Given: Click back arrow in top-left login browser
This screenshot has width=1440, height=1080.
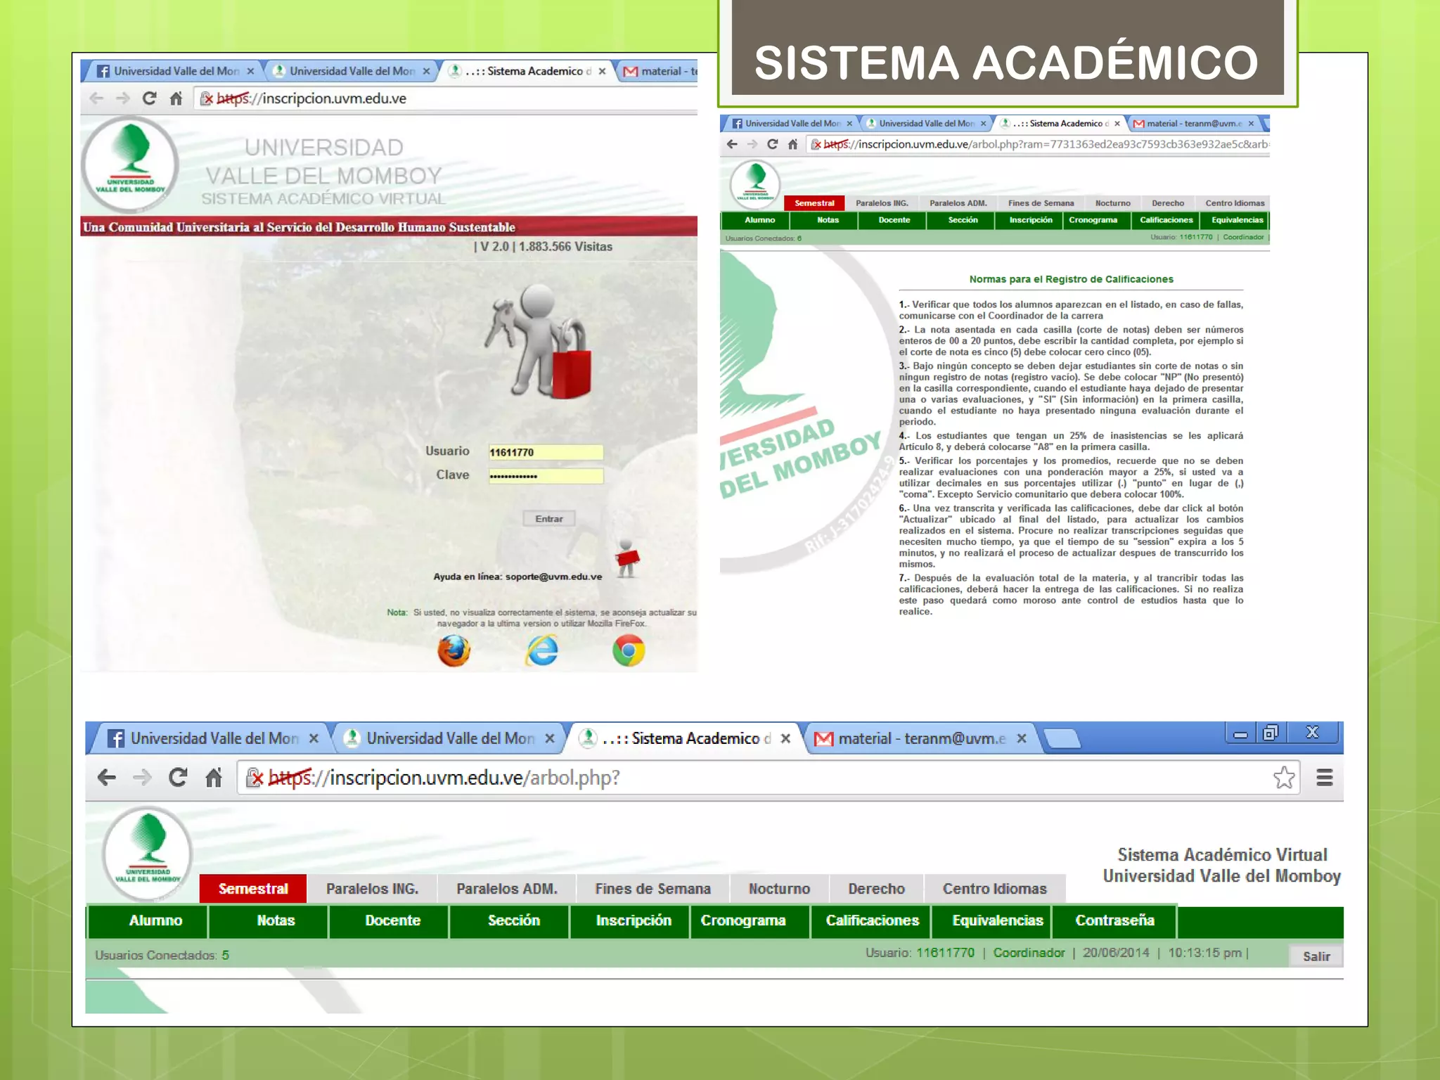Looking at the screenshot, I should 97,98.
